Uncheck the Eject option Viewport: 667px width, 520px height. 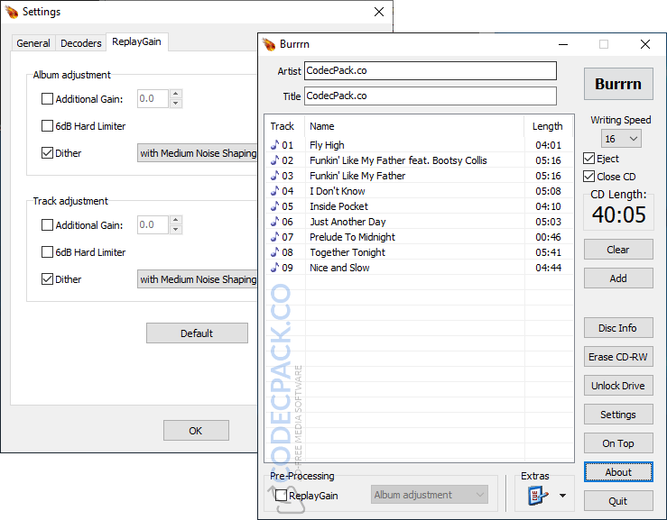[589, 159]
